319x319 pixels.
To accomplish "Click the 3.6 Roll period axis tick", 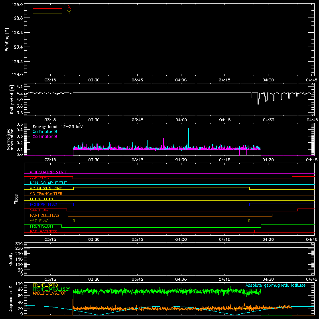I will (20, 113).
